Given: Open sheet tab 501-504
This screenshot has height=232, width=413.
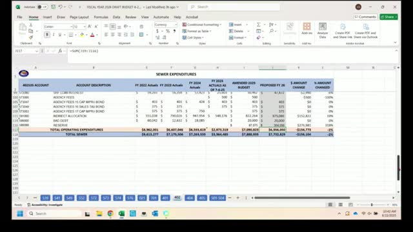Looking at the screenshot, I should (x=217, y=198).
